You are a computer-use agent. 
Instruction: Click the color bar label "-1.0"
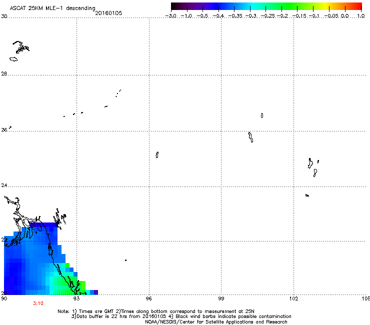(x=186, y=16)
